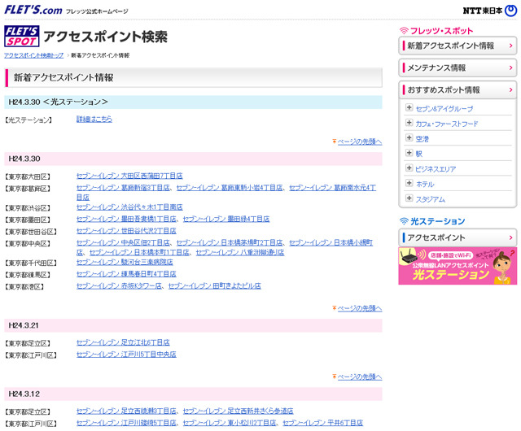The height and width of the screenshot is (431, 521).
Task: Click the FLET'S SPOT logo badge
Action: [22, 37]
